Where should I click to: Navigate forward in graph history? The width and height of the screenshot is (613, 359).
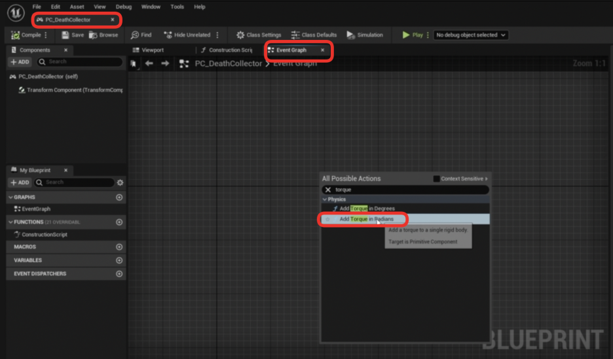pyautogui.click(x=165, y=63)
